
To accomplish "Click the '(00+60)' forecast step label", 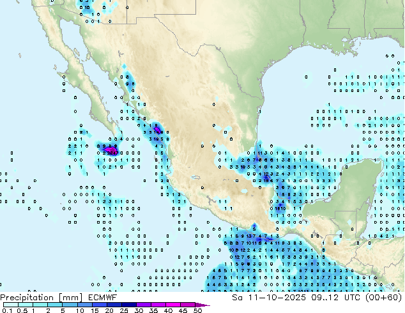I will (x=384, y=298).
